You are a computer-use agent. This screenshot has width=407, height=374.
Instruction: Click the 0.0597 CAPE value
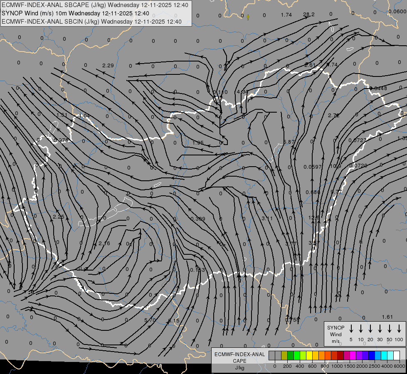pos(313,167)
